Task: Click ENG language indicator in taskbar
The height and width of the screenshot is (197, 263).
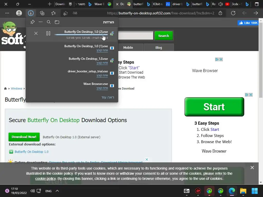Action: click(49, 191)
